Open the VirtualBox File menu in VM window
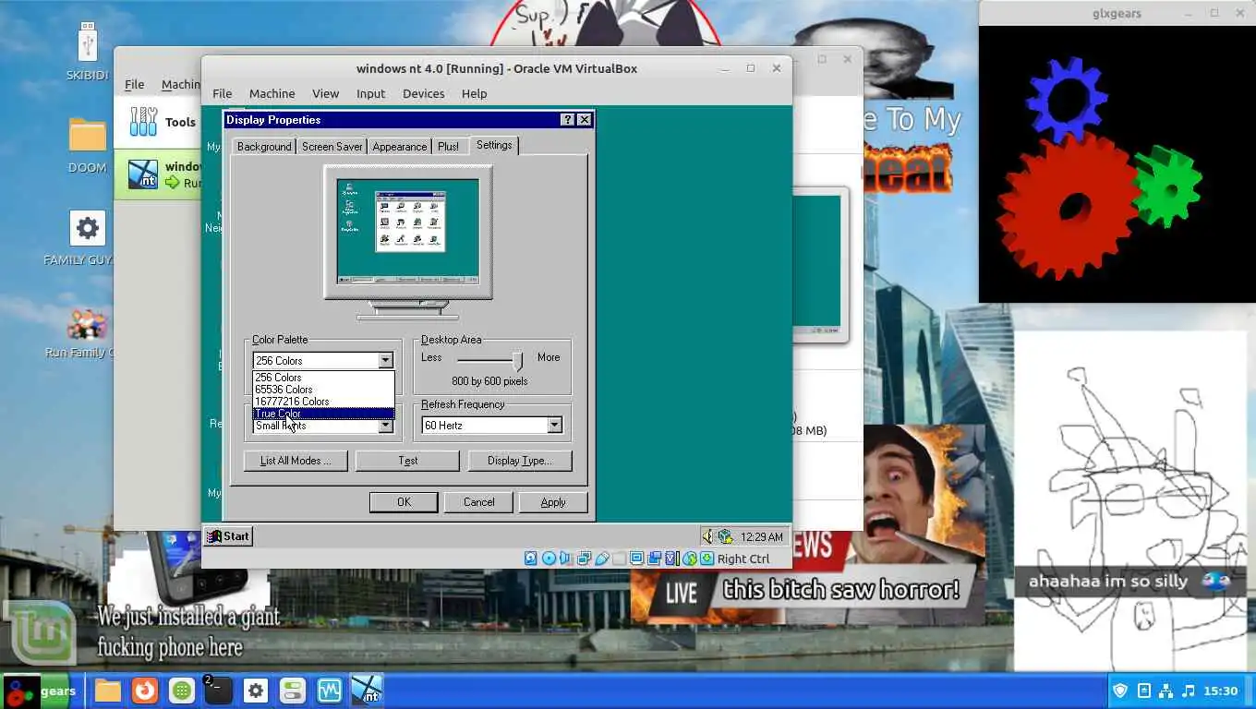 222,93
